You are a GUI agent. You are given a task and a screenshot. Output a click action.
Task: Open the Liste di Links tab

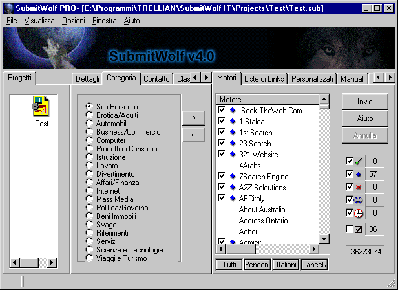[x=264, y=79]
